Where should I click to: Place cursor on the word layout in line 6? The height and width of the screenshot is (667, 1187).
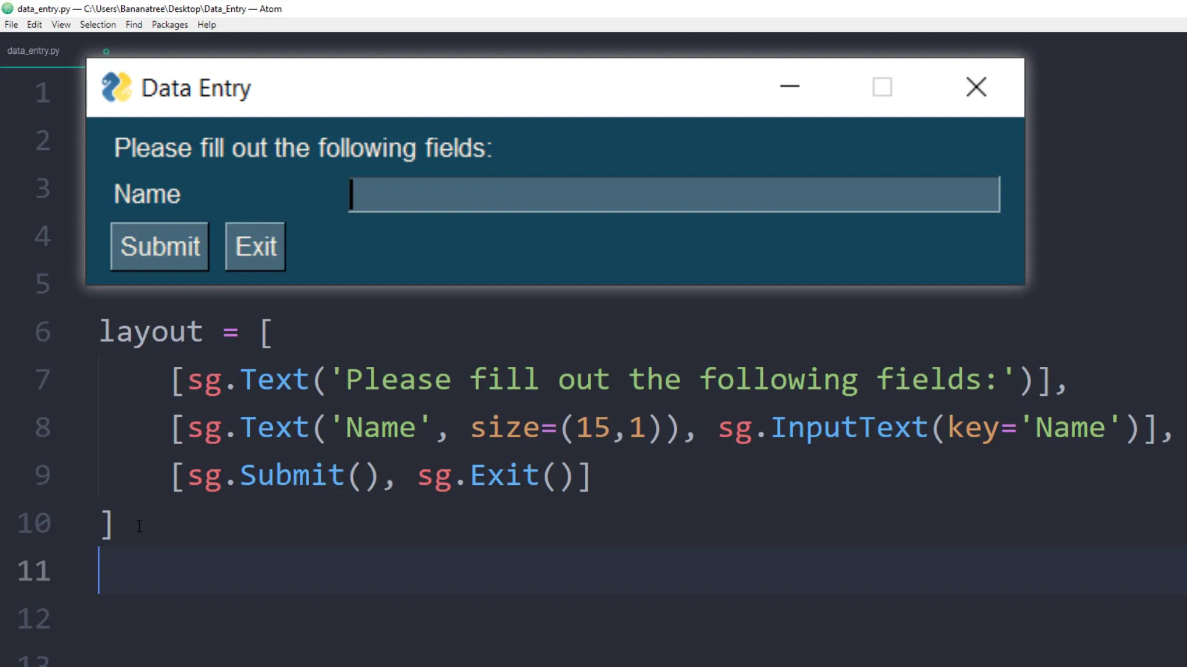pos(151,332)
